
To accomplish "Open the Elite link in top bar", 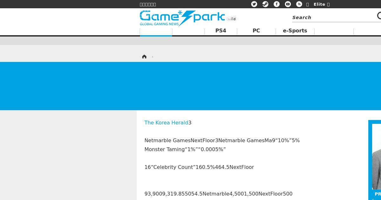I will click(x=322, y=4).
